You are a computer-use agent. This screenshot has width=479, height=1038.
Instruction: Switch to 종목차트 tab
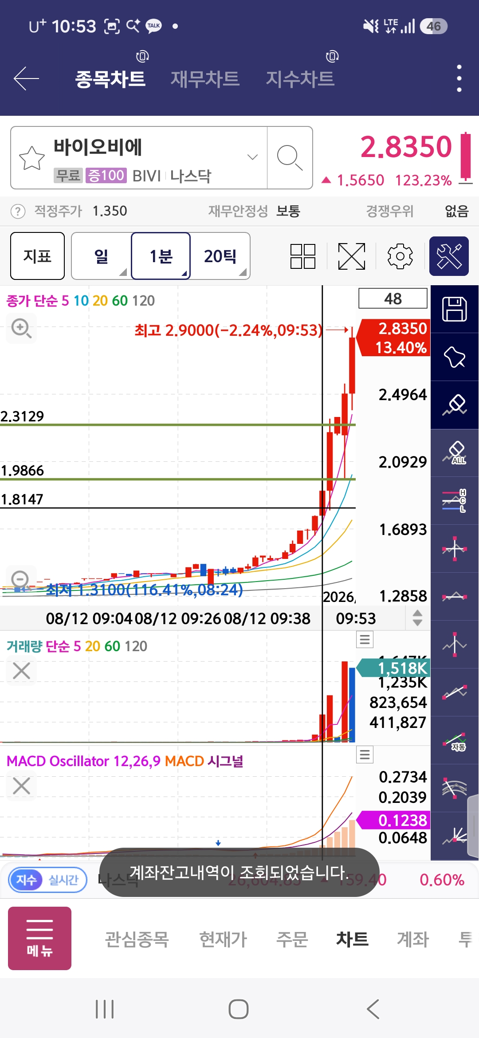click(110, 79)
